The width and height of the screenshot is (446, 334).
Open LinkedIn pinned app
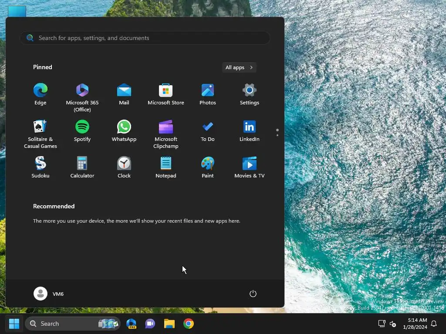pyautogui.click(x=250, y=131)
